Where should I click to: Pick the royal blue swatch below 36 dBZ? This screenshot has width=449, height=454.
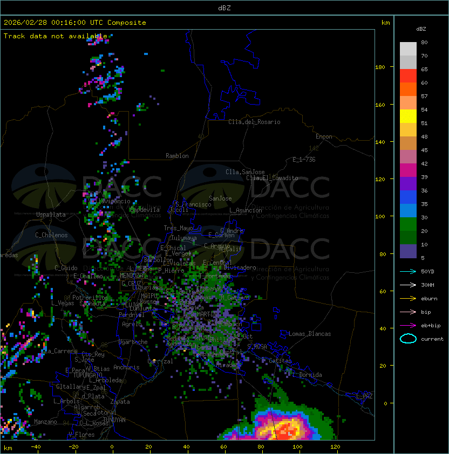[408, 197]
